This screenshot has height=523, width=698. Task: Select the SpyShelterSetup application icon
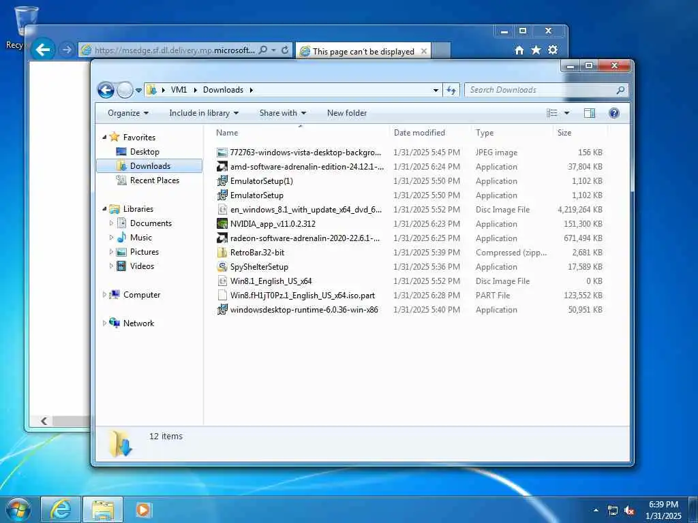click(222, 267)
